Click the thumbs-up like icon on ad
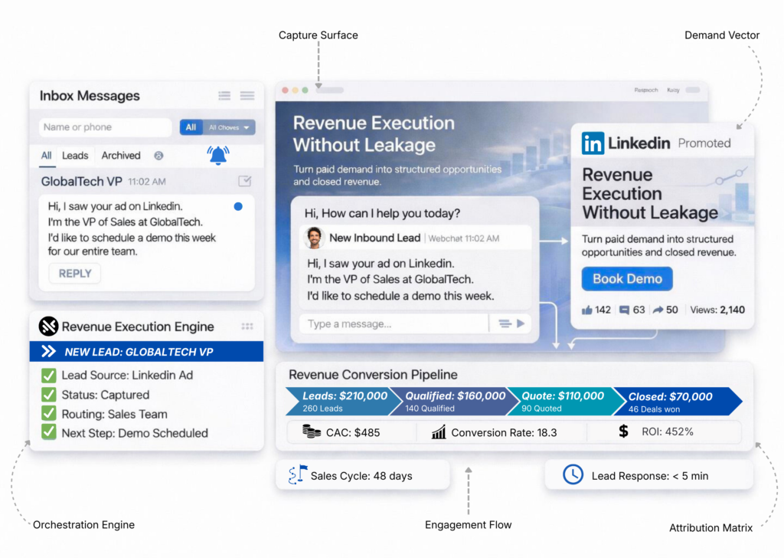784x558 pixels. click(587, 310)
